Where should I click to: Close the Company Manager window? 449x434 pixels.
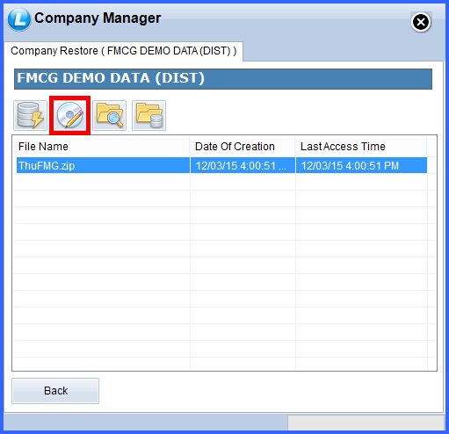(x=421, y=22)
